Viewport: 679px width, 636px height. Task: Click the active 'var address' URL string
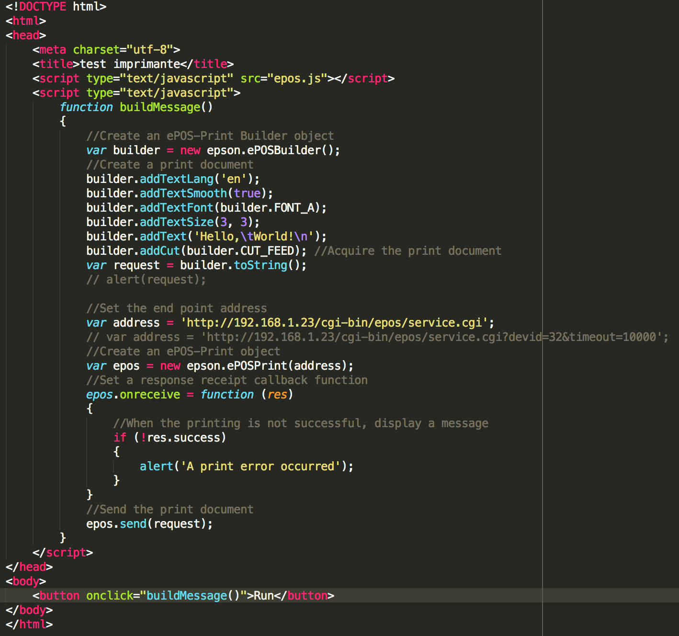pyautogui.click(x=334, y=323)
